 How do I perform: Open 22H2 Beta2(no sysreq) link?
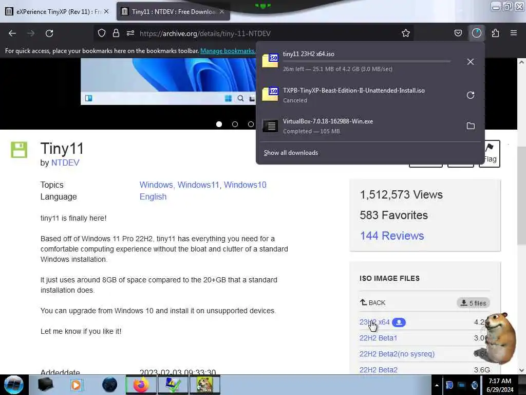397,354
